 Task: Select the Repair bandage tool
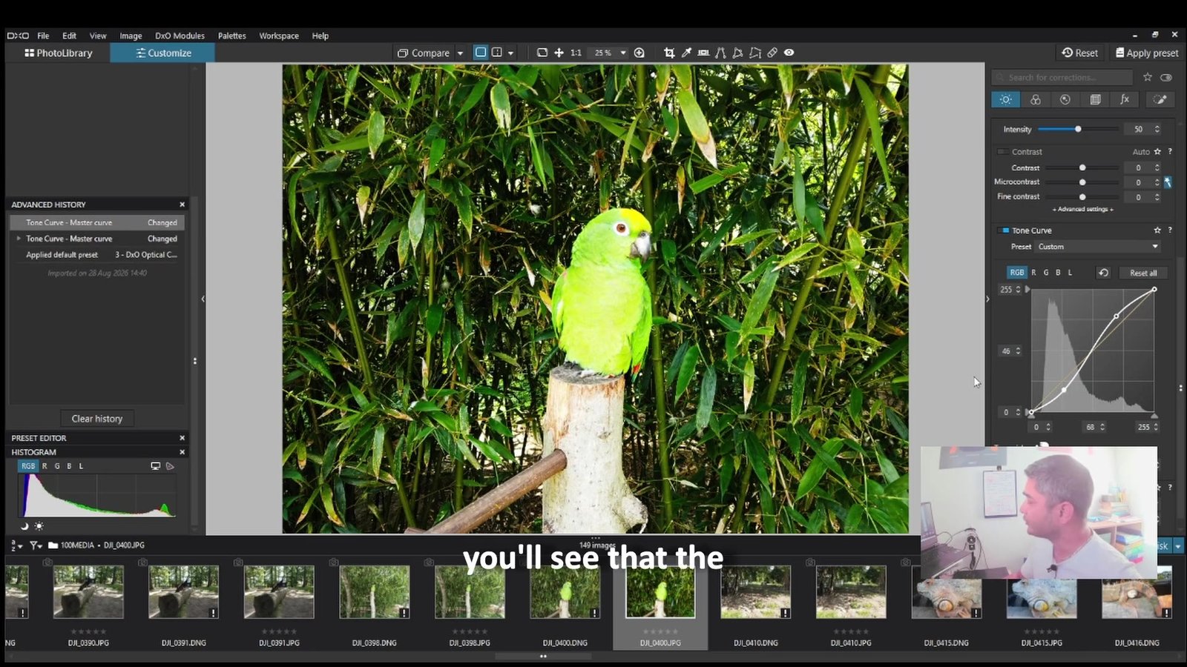[x=772, y=53]
